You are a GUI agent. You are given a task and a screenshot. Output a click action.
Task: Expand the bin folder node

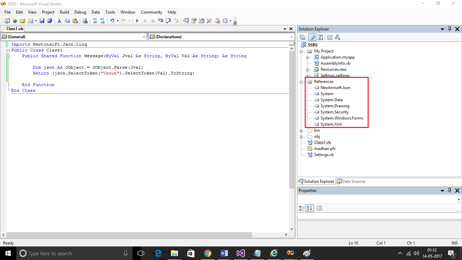301,130
